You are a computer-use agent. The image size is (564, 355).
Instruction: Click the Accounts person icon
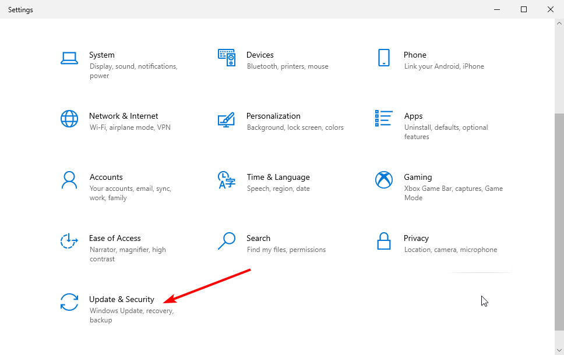tap(69, 180)
